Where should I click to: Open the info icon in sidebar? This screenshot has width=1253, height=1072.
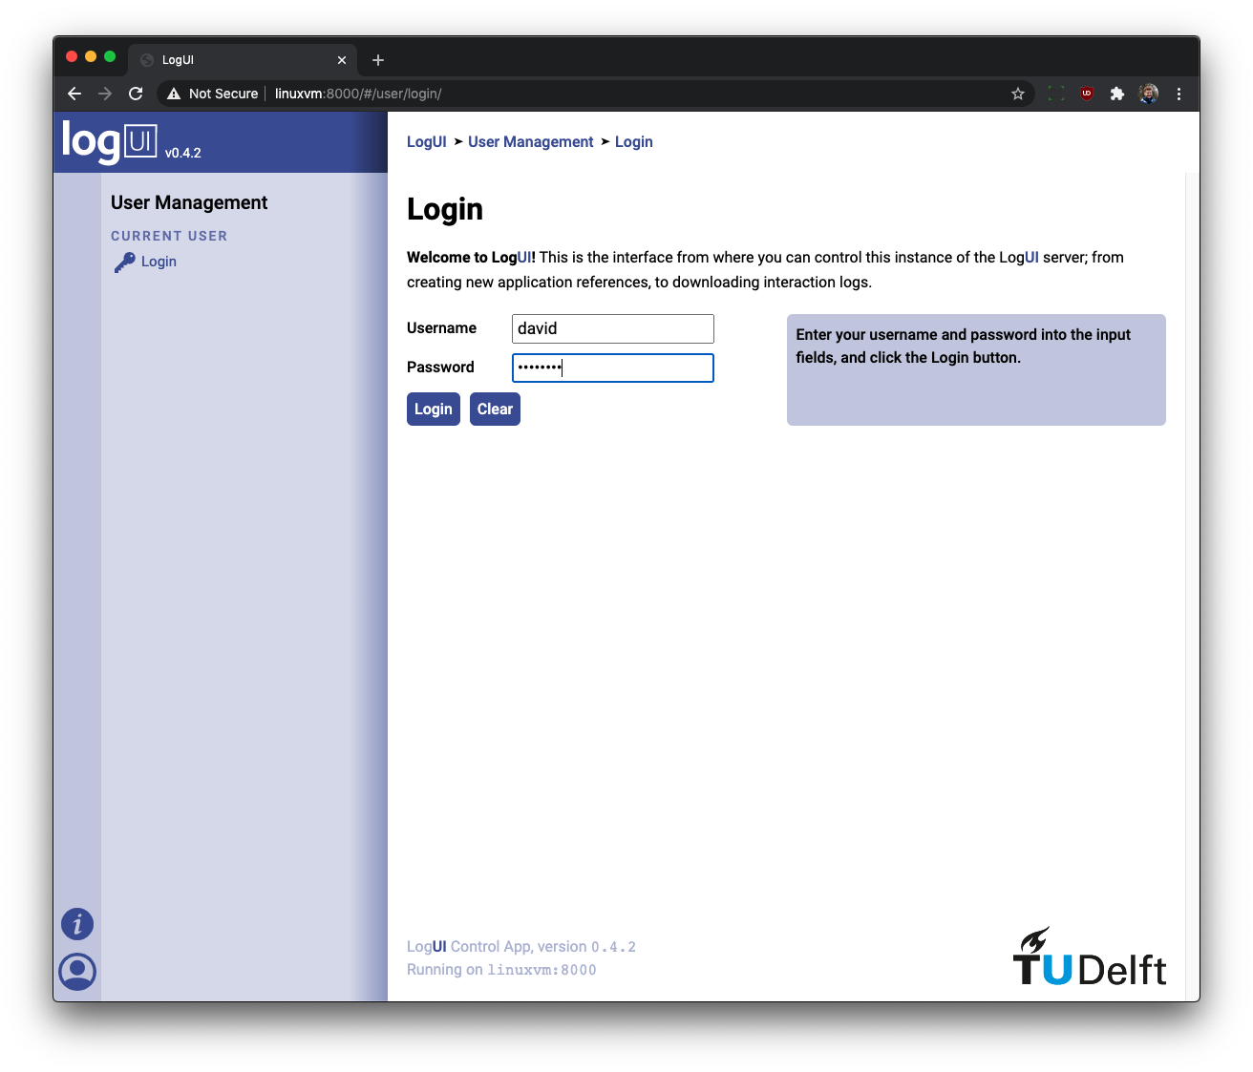(77, 924)
